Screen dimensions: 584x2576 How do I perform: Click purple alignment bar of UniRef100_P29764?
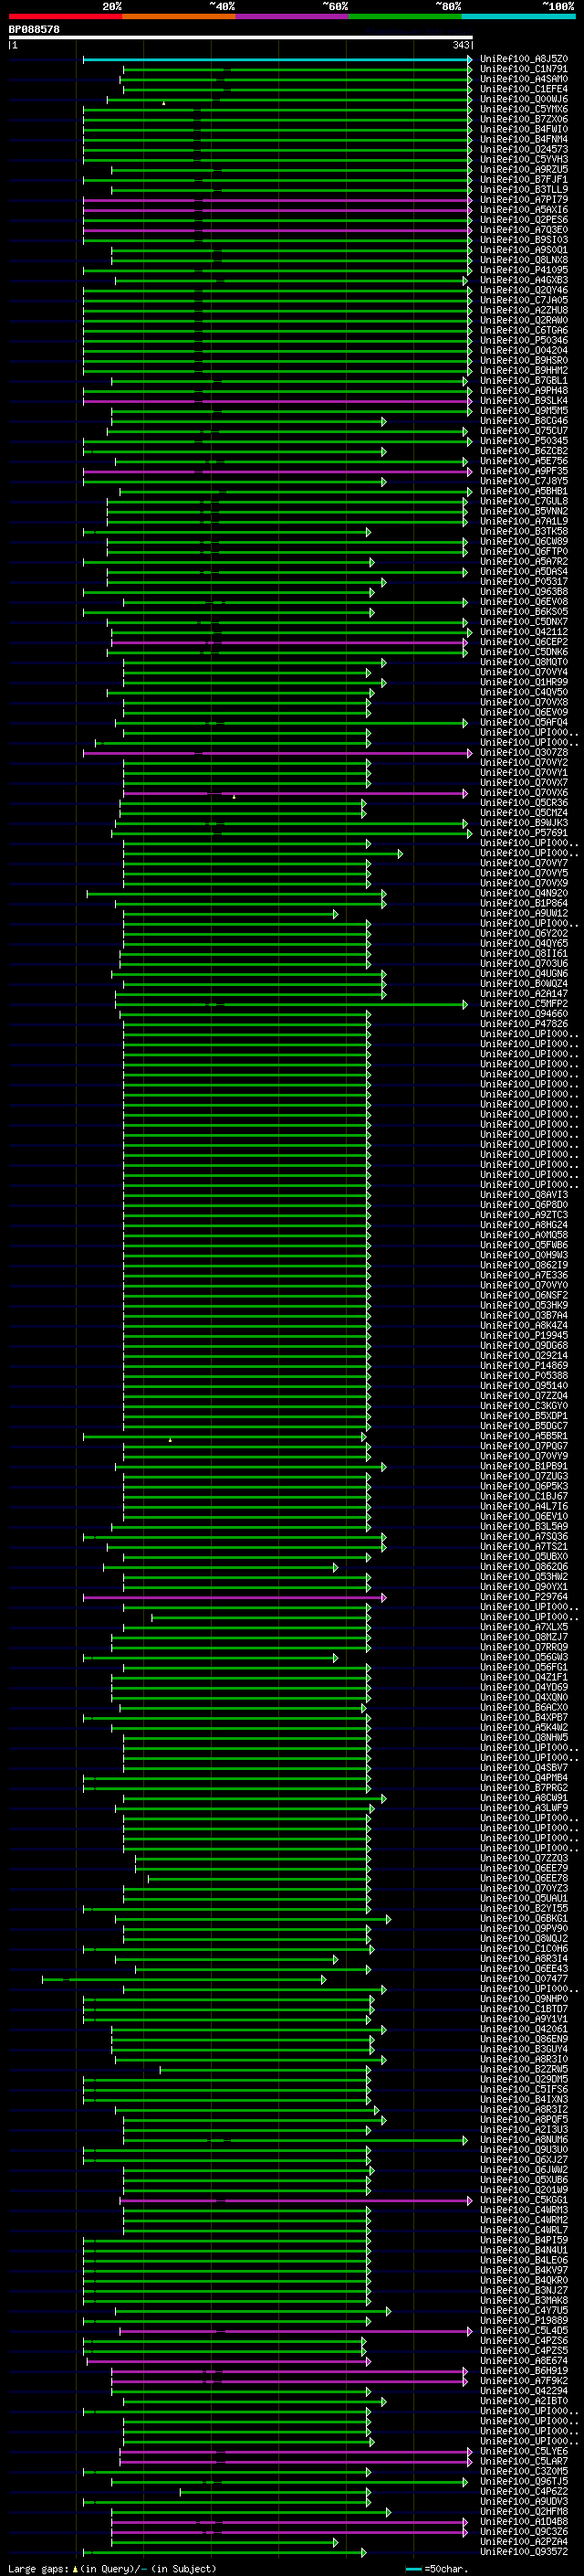(234, 1597)
